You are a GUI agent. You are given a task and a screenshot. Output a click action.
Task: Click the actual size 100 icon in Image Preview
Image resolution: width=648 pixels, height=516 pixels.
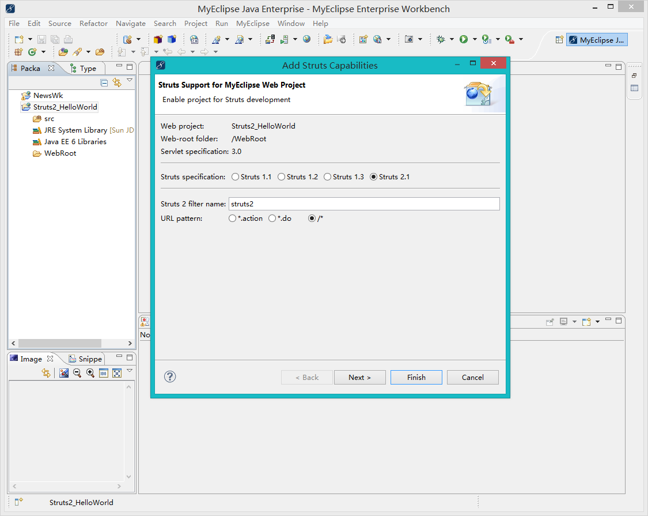(103, 373)
